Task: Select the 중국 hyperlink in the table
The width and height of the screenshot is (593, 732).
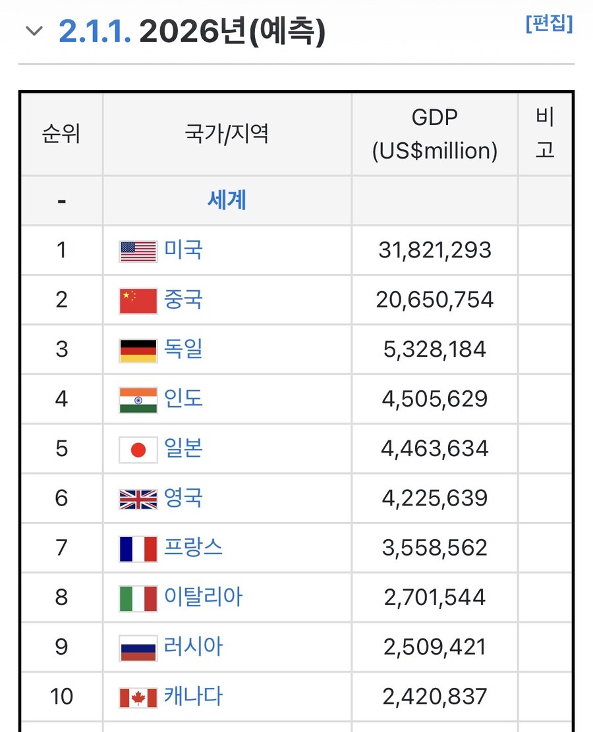Action: (x=183, y=300)
